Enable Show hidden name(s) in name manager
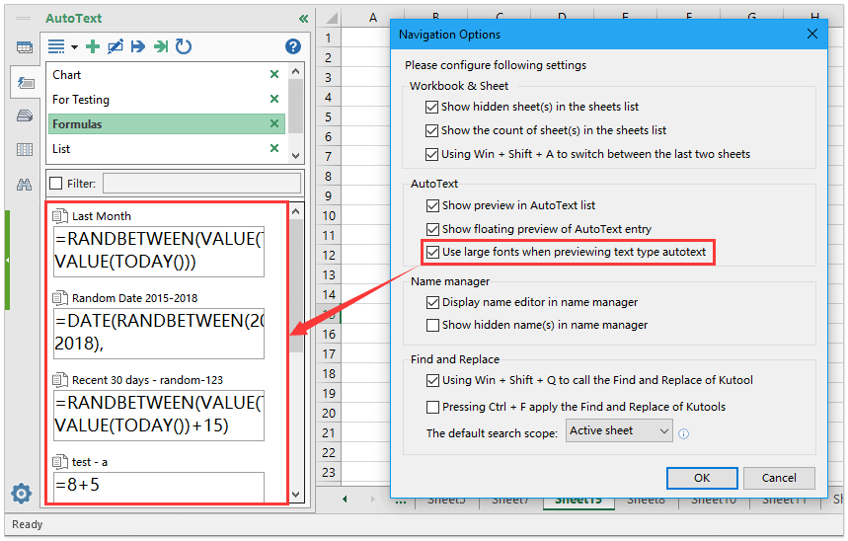The width and height of the screenshot is (848, 541). [432, 325]
